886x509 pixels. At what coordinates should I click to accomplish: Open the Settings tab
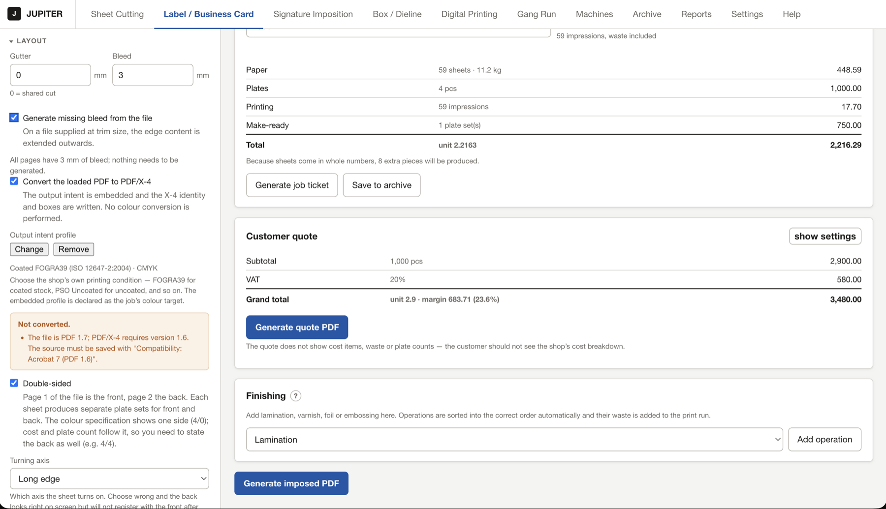[x=747, y=14]
